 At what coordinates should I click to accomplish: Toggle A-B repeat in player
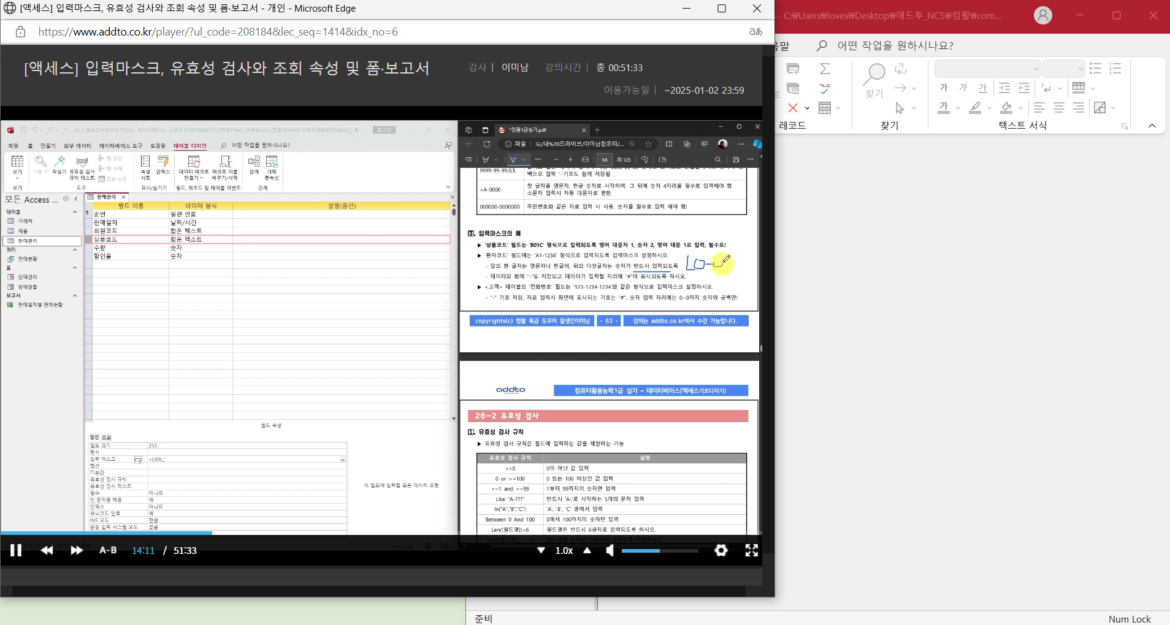(x=108, y=550)
